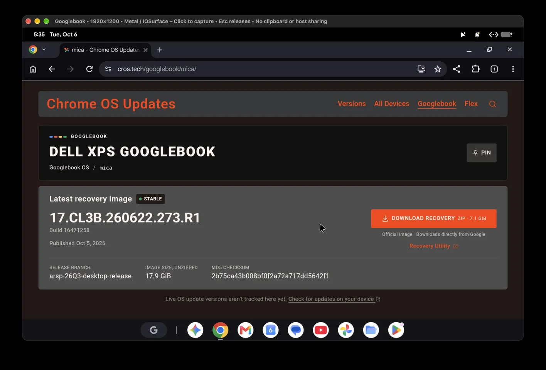Click the MD5 checksum value 2b75ca43b008bf0f2a72a717dd5642f1
This screenshot has width=546, height=370.
(x=270, y=276)
